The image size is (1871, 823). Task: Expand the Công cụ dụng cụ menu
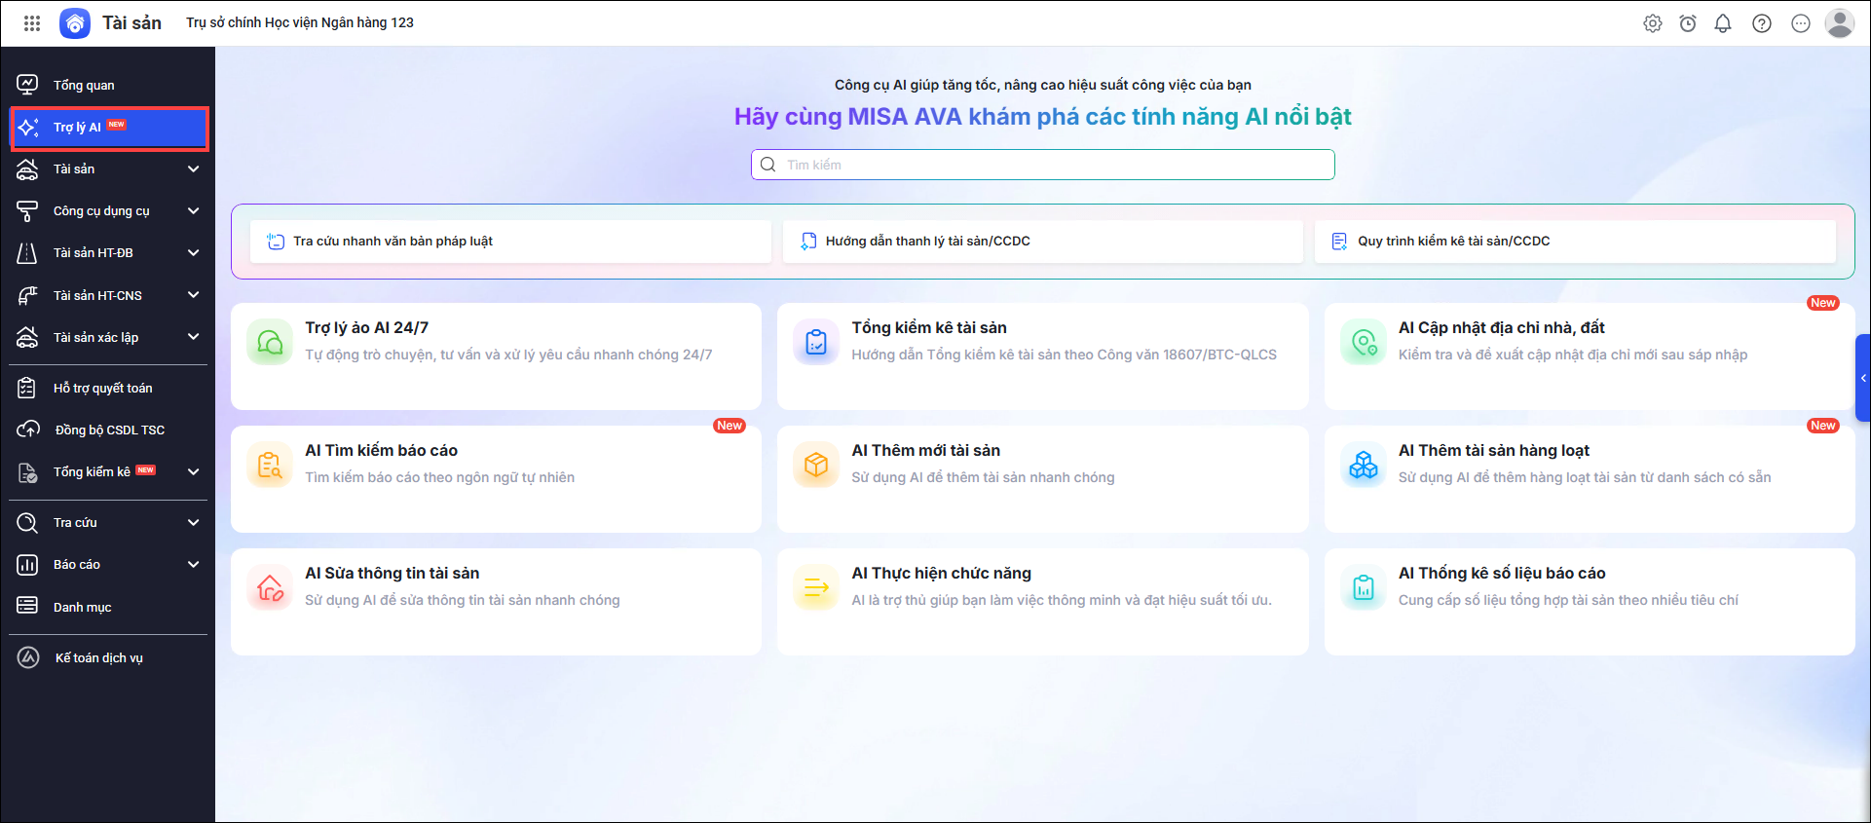click(x=194, y=210)
